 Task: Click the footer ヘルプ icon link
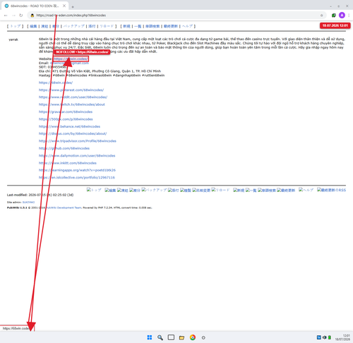pos(306,190)
